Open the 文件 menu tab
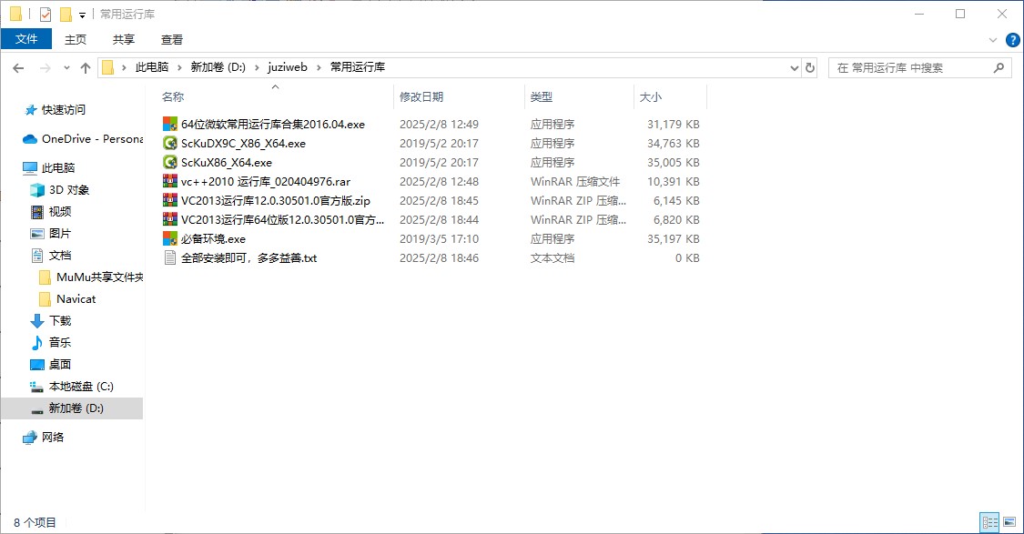 [x=26, y=39]
